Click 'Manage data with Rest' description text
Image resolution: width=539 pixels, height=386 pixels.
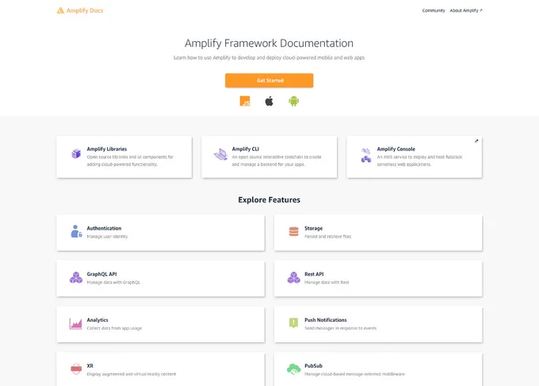(327, 282)
